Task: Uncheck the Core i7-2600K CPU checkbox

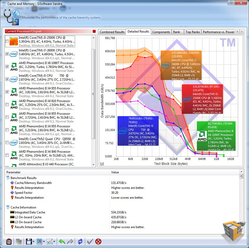Action: tap(7, 54)
